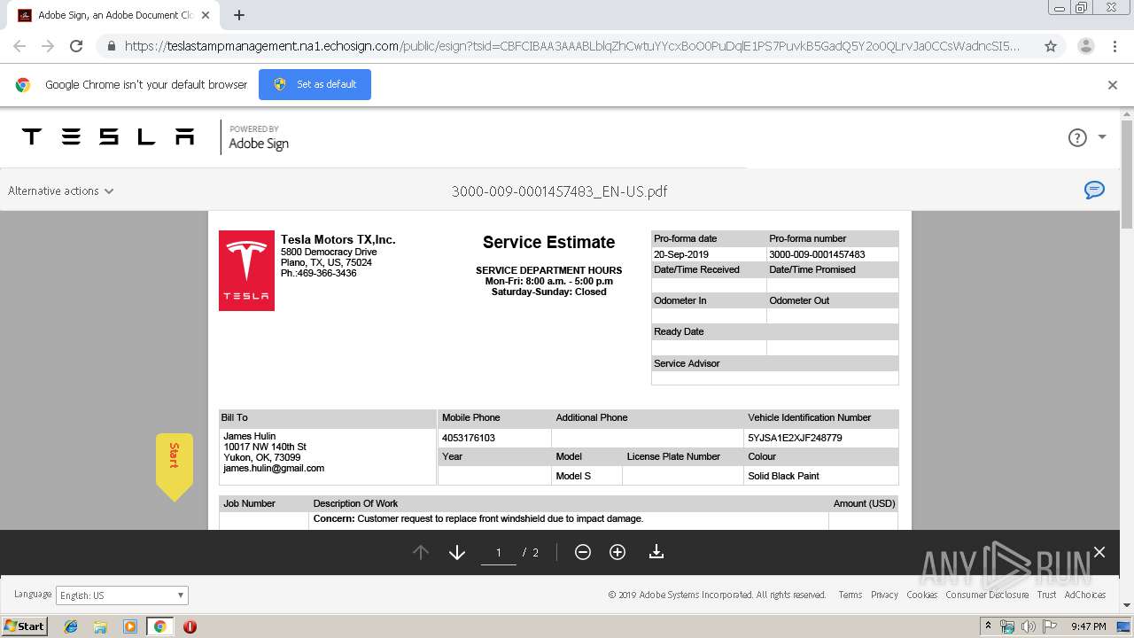Viewport: 1134px width, 638px height.
Task: Click the browser forward arrow
Action: [48, 46]
